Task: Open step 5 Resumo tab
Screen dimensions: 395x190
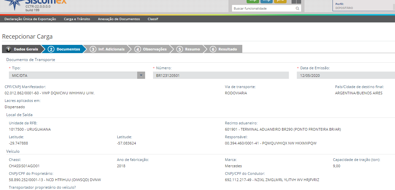Action: pyautogui.click(x=189, y=49)
